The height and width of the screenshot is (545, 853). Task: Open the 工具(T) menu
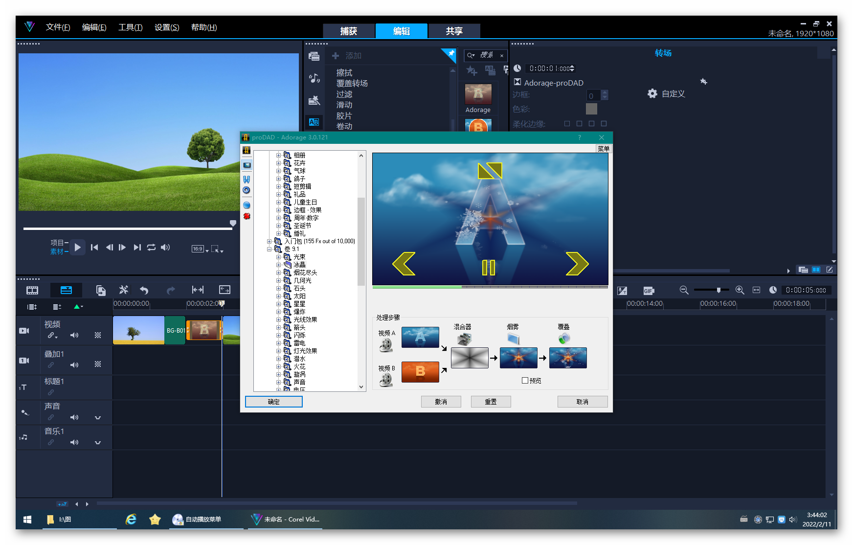pos(130,27)
